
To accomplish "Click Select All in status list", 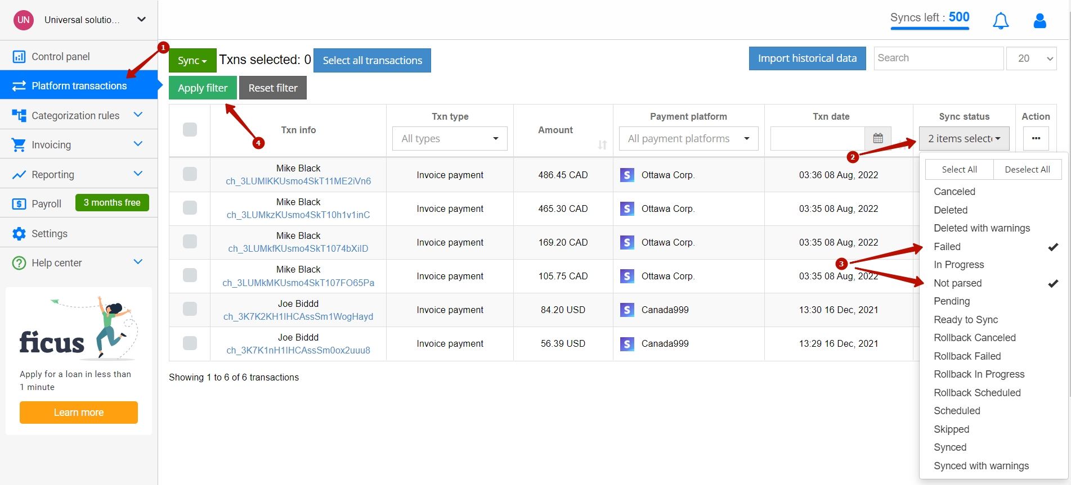I will click(x=959, y=170).
